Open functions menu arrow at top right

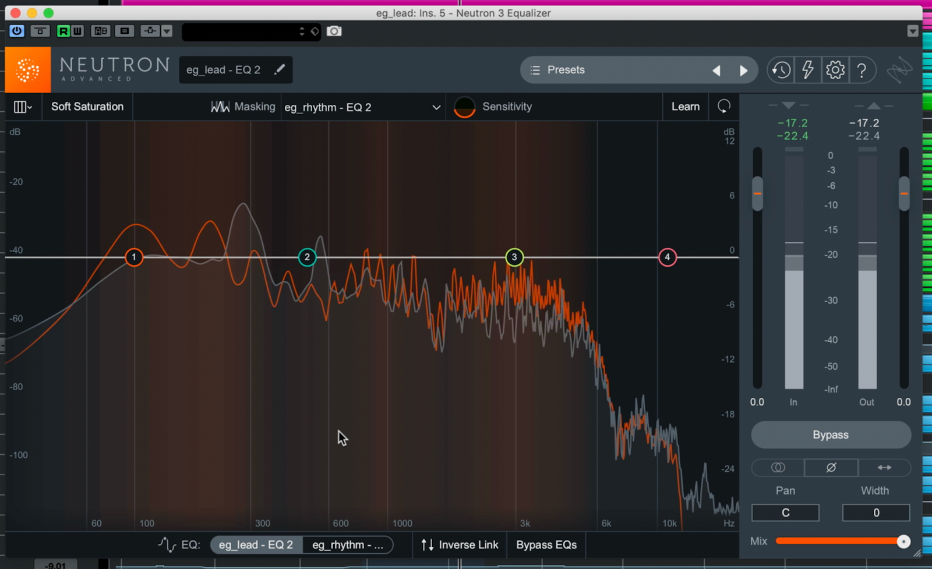point(913,31)
